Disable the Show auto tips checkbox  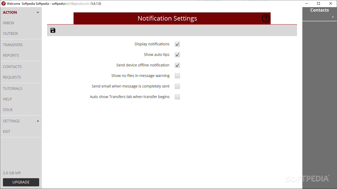coord(177,55)
